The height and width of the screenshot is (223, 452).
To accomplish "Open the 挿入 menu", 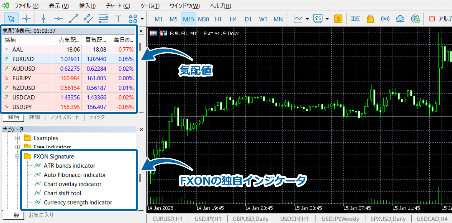I will [x=87, y=6].
